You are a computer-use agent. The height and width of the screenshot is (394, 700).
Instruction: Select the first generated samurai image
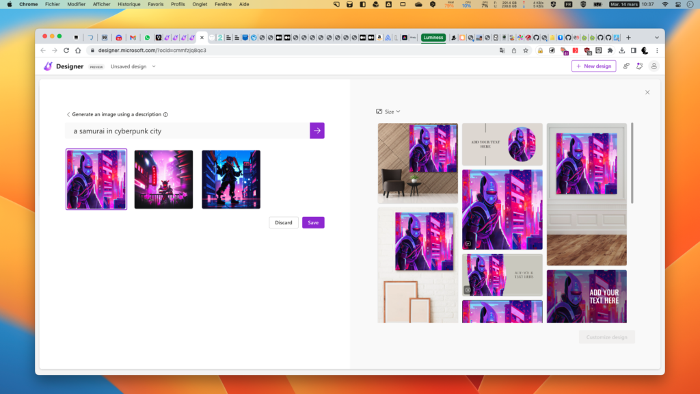click(96, 180)
